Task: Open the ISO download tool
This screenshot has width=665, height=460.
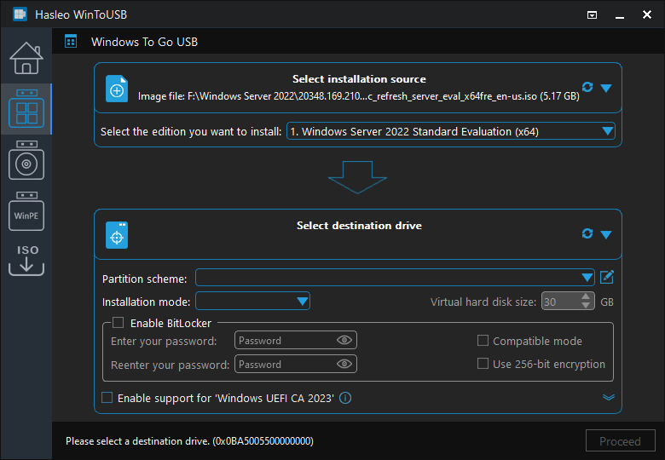Action: pos(26,260)
